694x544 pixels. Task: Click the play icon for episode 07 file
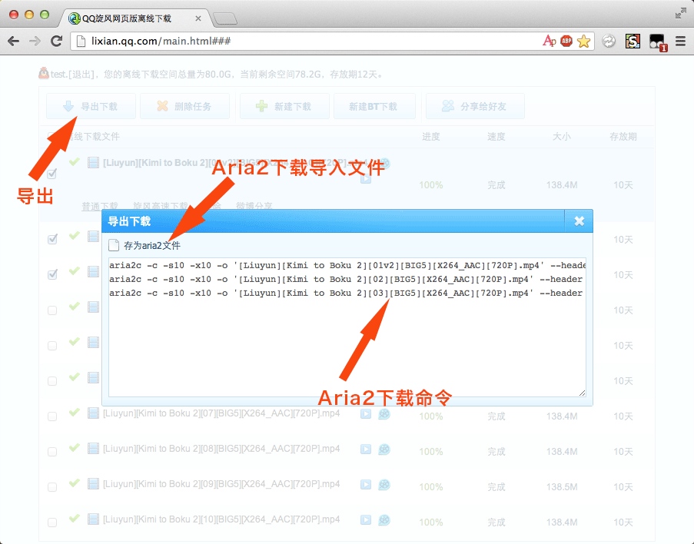pyautogui.click(x=366, y=414)
